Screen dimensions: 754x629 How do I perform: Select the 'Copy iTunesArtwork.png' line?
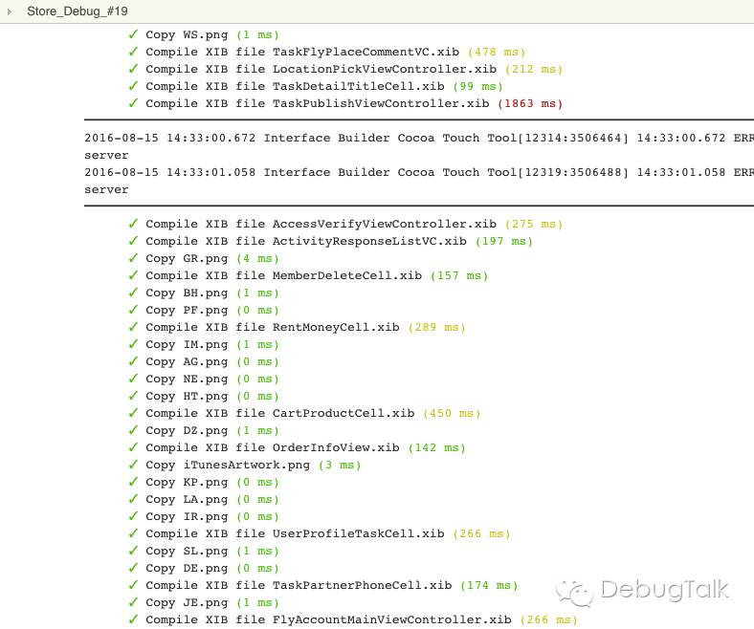coord(245,466)
